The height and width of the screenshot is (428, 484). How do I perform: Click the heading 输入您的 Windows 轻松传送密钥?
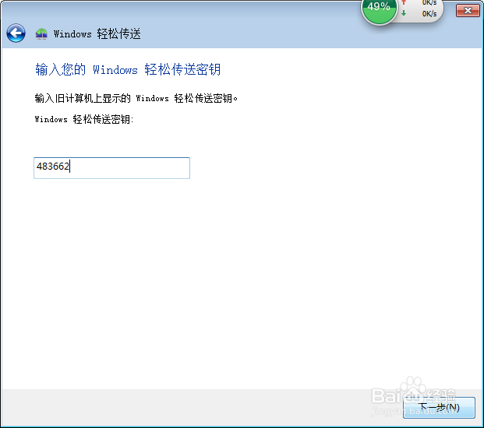(x=128, y=69)
